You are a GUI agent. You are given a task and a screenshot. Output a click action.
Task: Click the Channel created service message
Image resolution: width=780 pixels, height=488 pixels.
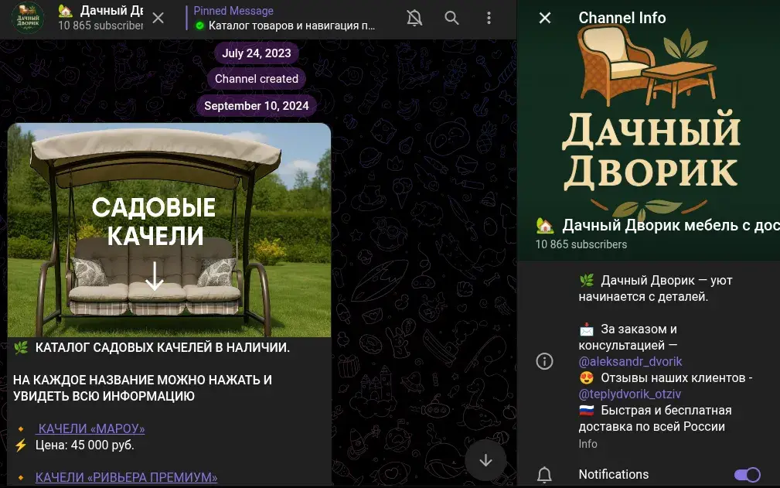(257, 79)
